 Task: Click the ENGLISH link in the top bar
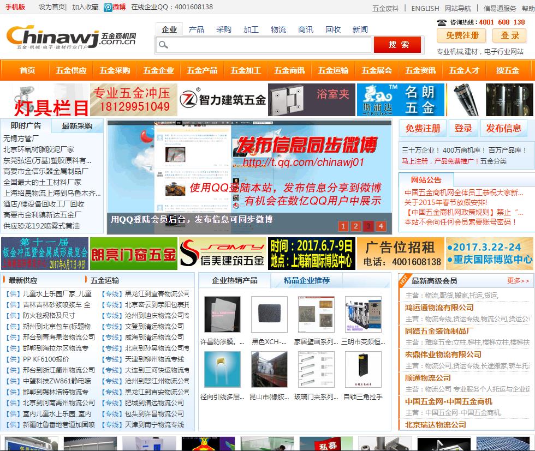pos(425,8)
